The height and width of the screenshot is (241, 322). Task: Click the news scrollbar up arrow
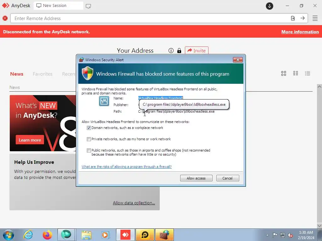click(319, 87)
